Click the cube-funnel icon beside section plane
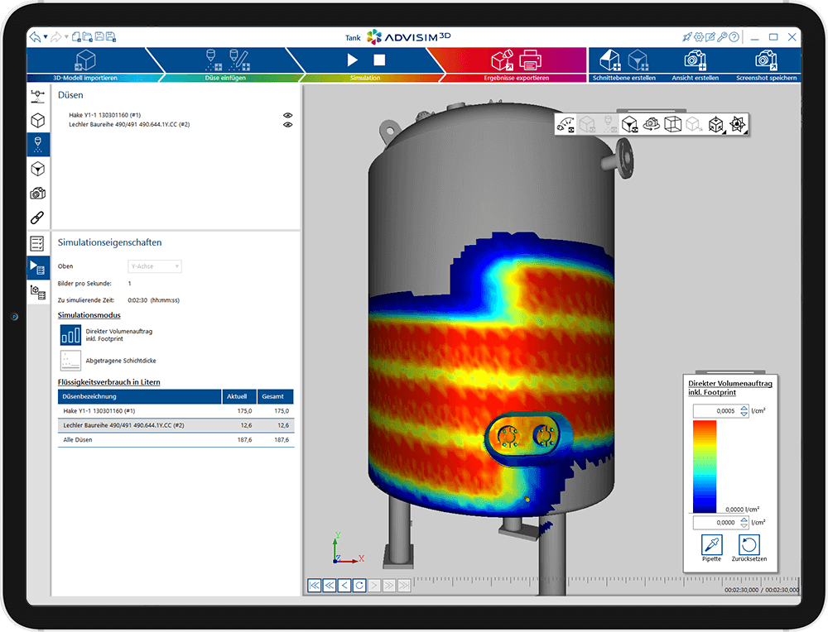The height and width of the screenshot is (632, 828). [638, 60]
